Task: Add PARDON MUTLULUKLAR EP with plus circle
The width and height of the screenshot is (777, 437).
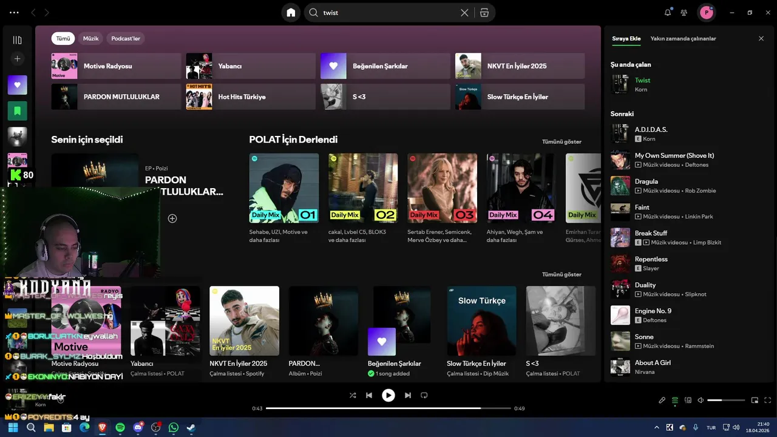Action: click(172, 218)
